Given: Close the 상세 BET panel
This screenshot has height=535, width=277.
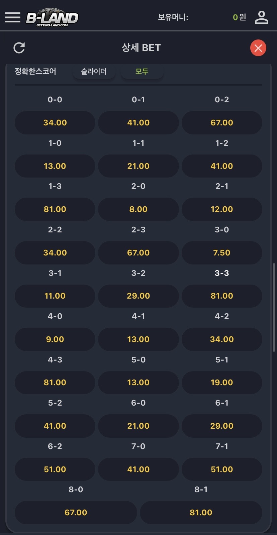Looking at the screenshot, I should (x=258, y=48).
